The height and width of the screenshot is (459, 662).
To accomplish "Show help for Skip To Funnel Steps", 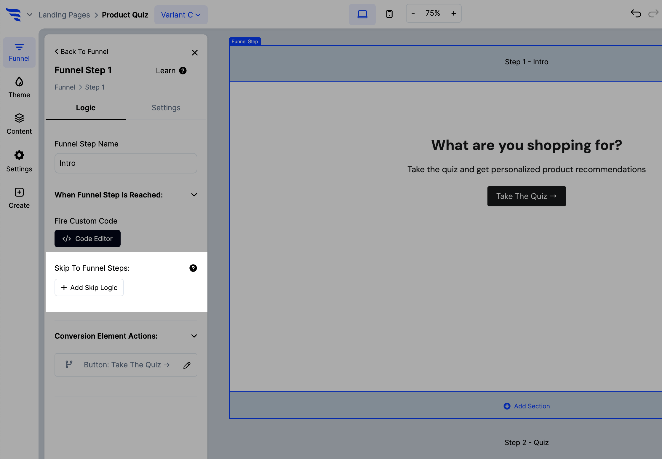I will (193, 268).
